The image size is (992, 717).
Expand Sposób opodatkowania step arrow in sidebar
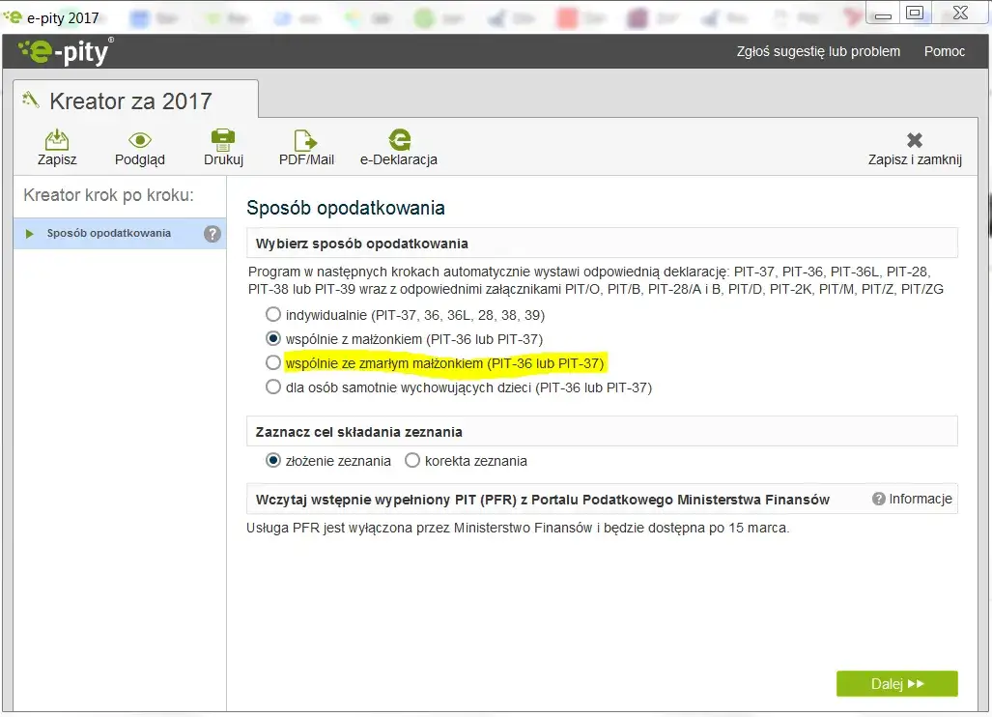[x=29, y=234]
